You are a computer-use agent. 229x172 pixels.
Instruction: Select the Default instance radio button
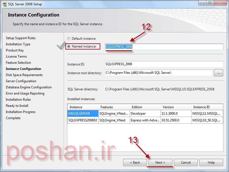tap(69, 39)
